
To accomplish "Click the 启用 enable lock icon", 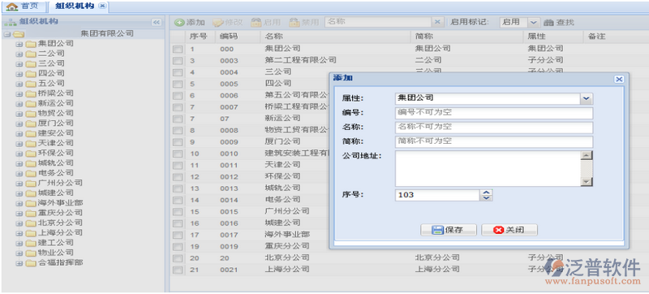I will (256, 23).
